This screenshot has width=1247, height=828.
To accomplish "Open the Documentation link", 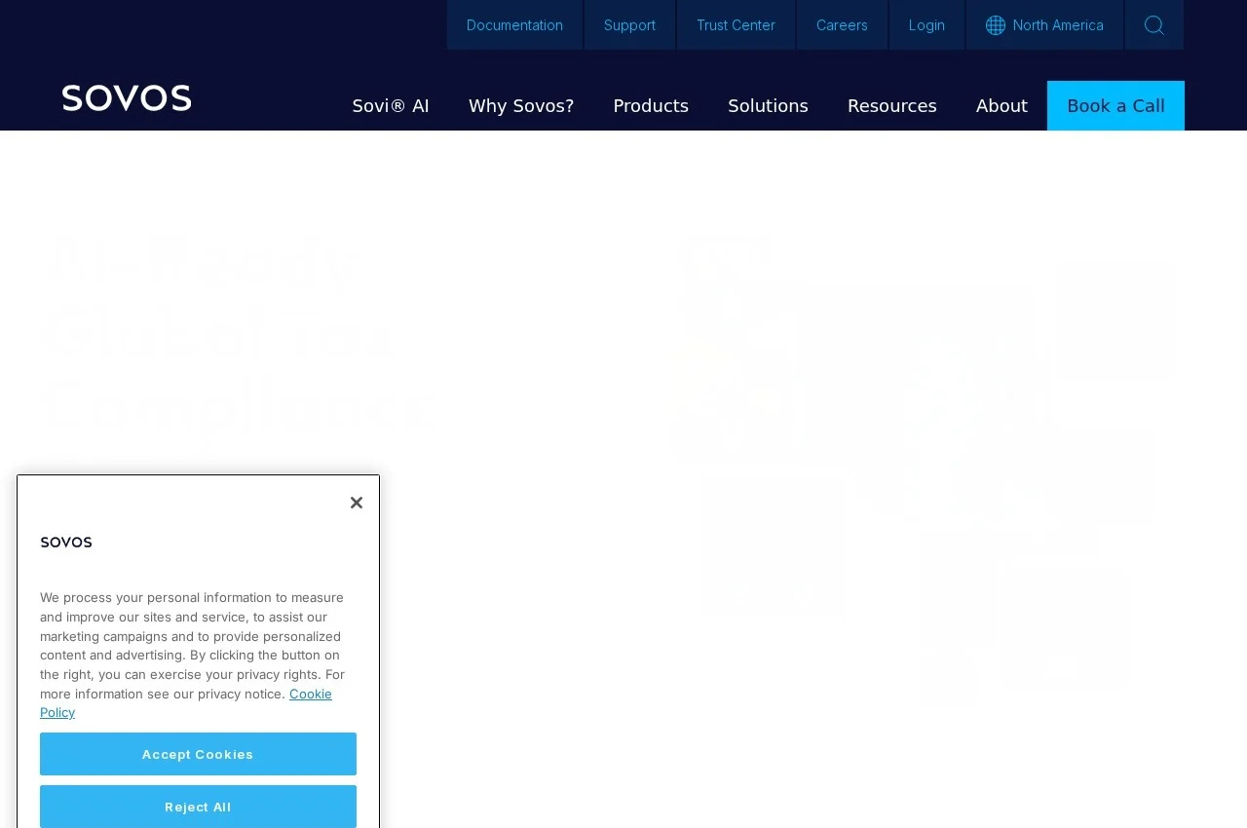I will 514,25.
